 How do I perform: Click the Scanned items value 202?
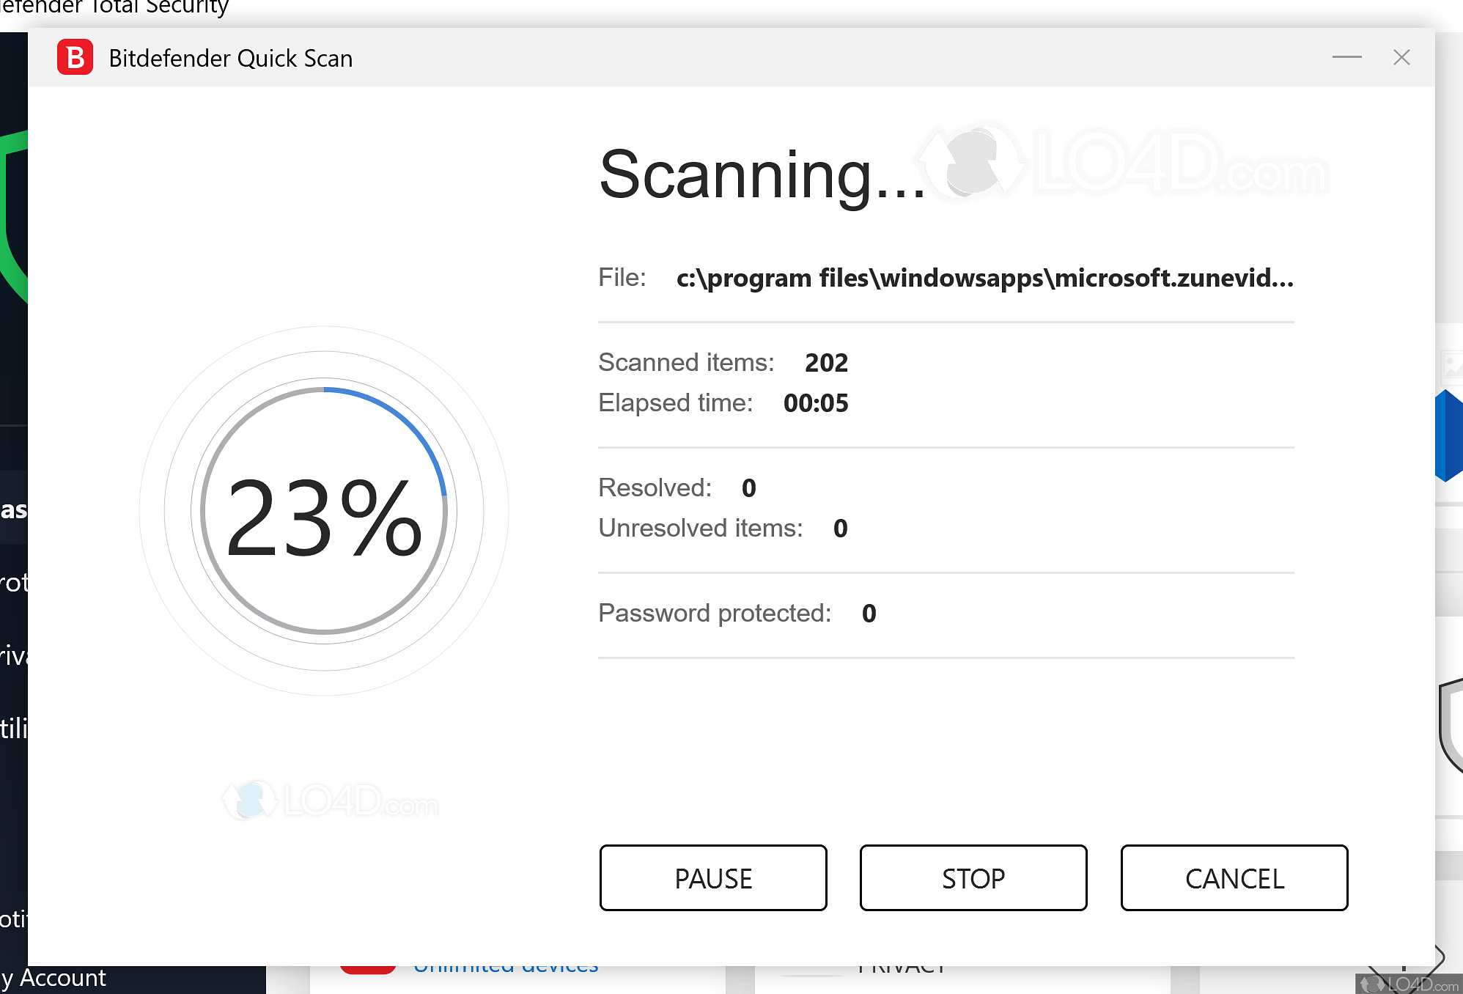tap(826, 363)
